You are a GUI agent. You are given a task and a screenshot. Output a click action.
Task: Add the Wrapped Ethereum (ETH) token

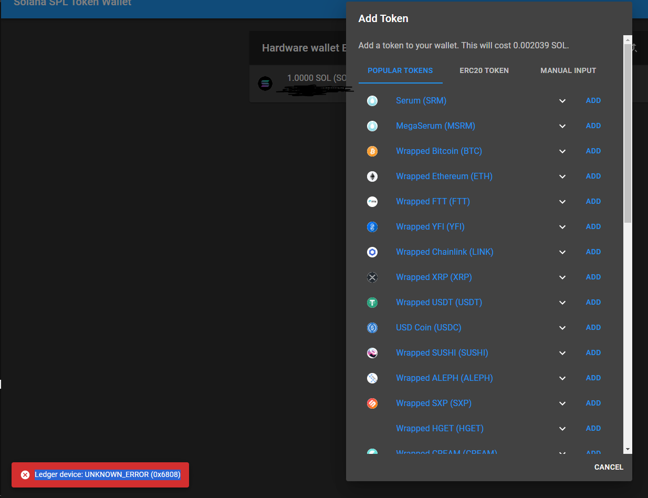[593, 176]
